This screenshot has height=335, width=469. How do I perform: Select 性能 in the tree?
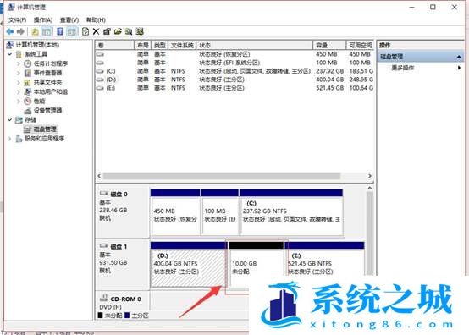click(x=39, y=101)
